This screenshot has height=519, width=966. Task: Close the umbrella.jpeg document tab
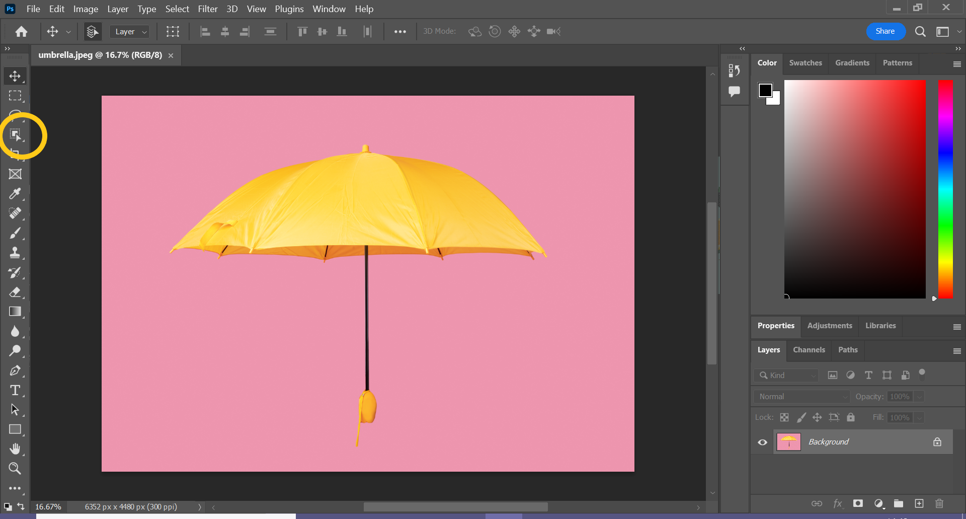171,55
